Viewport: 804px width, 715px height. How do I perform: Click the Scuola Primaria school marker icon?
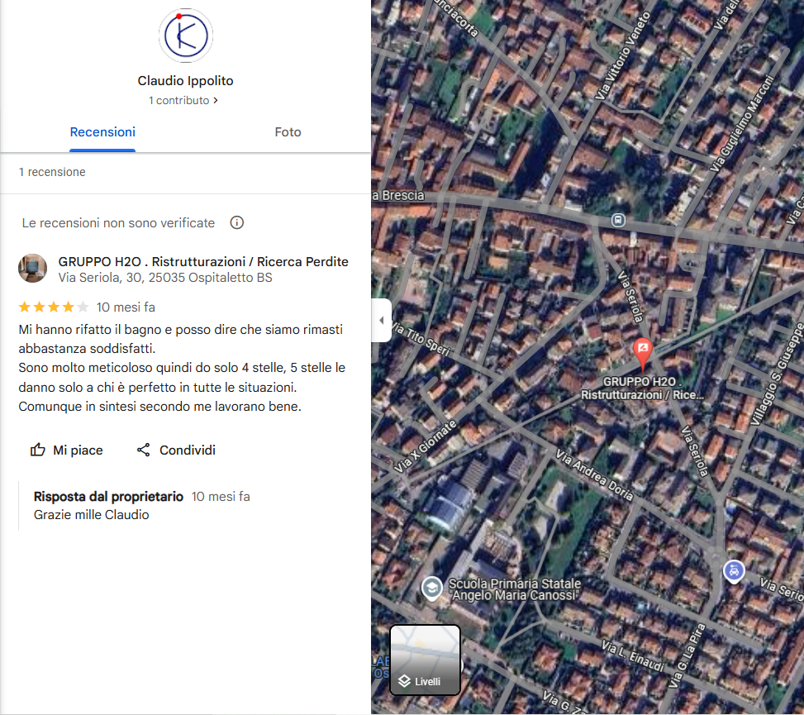tap(431, 589)
